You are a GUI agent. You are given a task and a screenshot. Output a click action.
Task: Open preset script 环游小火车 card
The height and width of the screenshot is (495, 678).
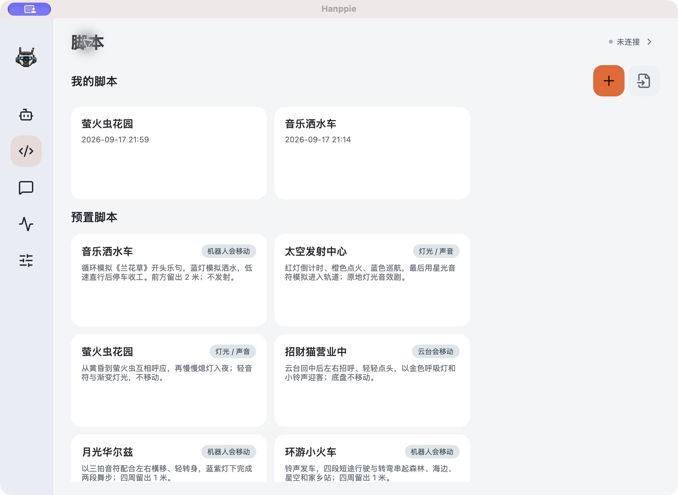372,459
